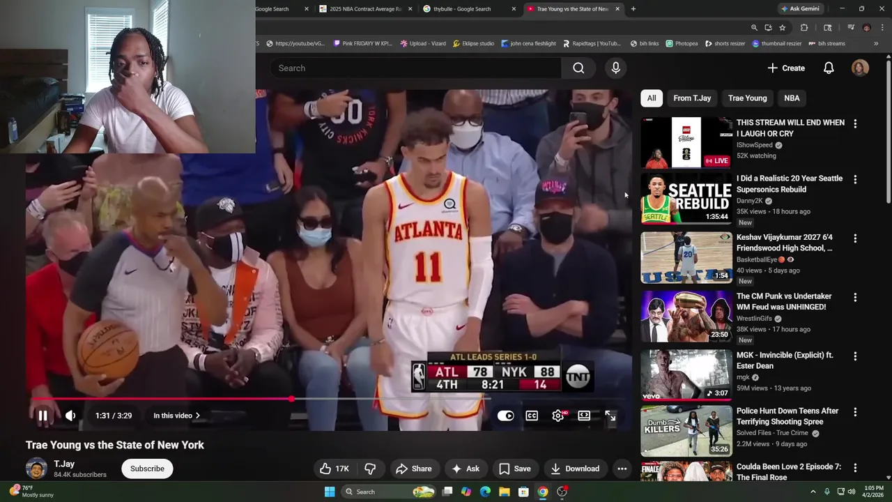Save the video to a playlist
892x502 pixels.
[x=514, y=469]
